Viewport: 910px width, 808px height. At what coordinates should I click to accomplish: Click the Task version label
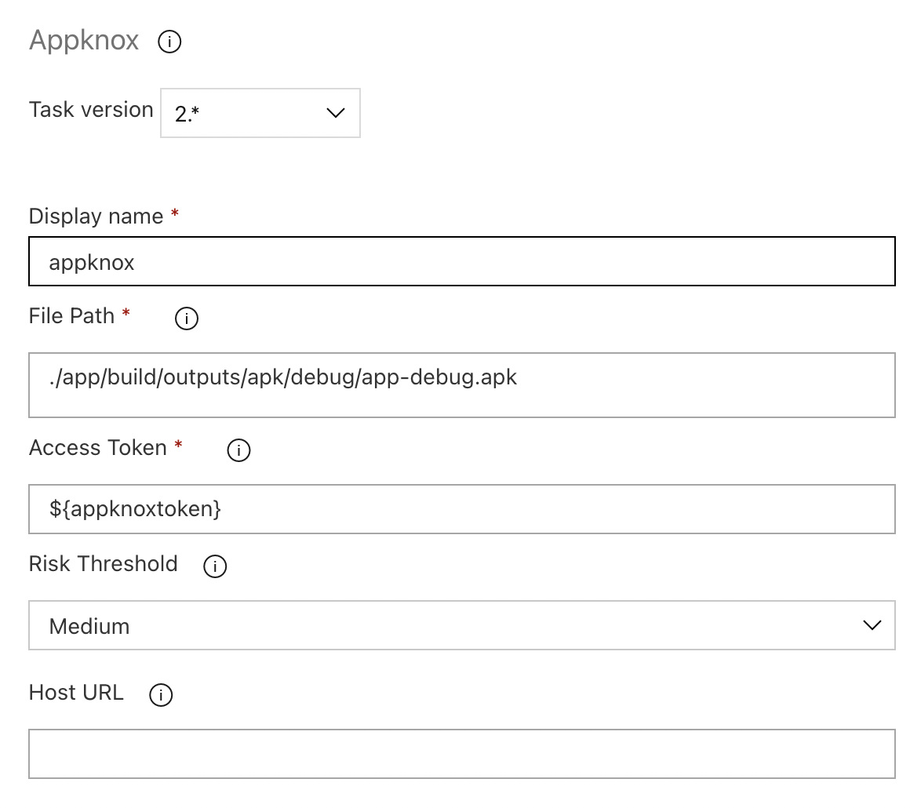tap(91, 110)
